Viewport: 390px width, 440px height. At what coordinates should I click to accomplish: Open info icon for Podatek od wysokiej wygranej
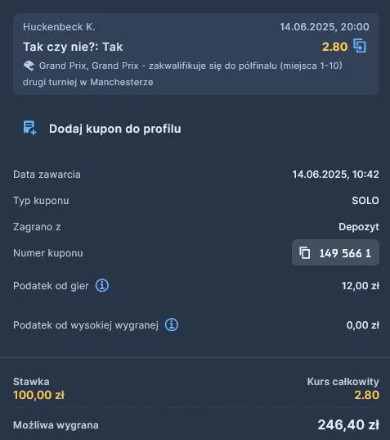point(172,325)
